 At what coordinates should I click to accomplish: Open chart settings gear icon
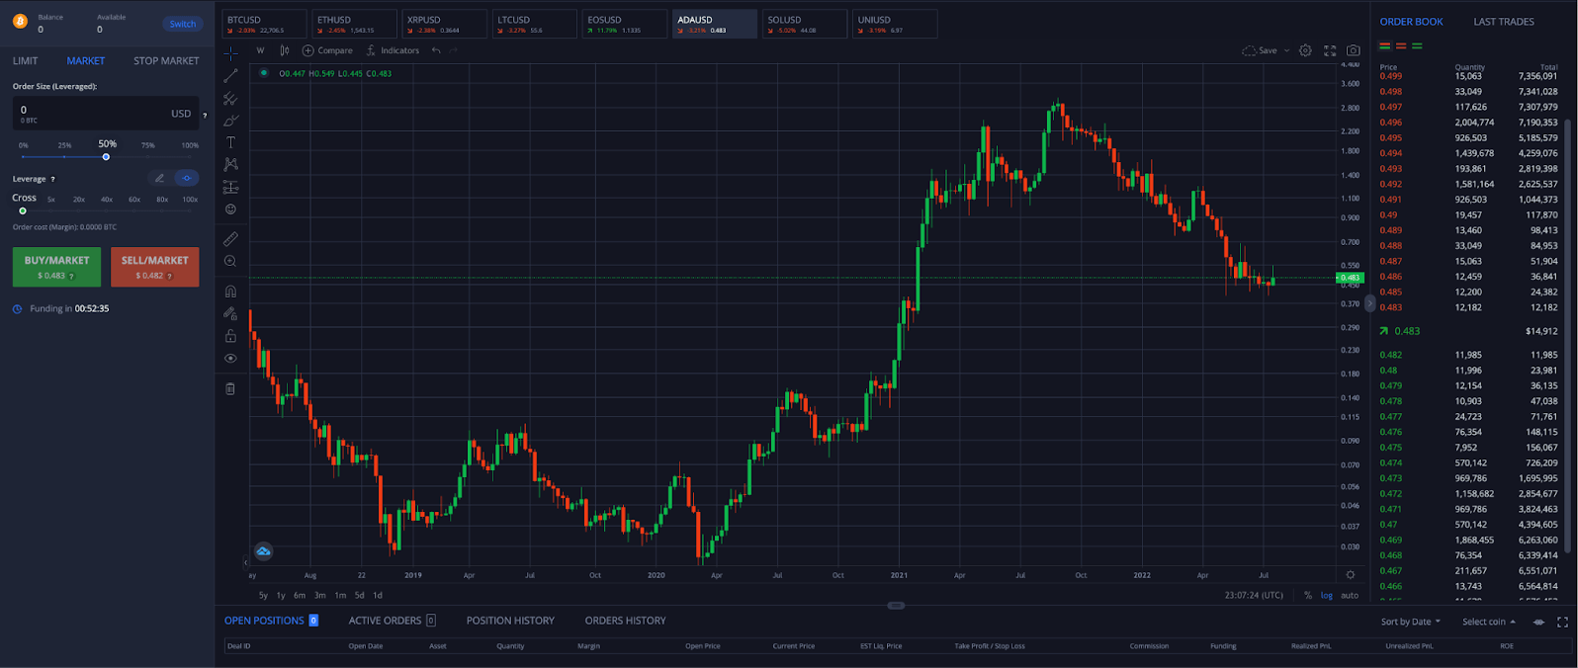(1305, 50)
